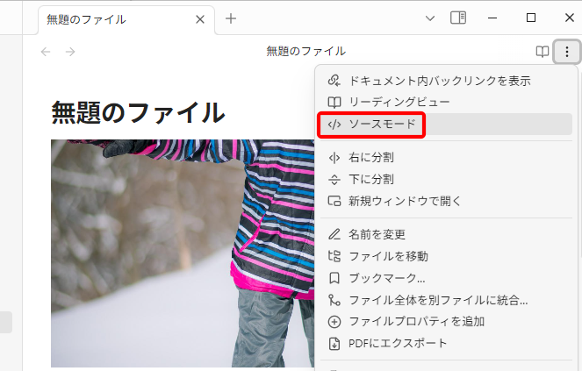Choose ファイルを移動 menu item
This screenshot has height=371, width=582.
[x=446, y=256]
